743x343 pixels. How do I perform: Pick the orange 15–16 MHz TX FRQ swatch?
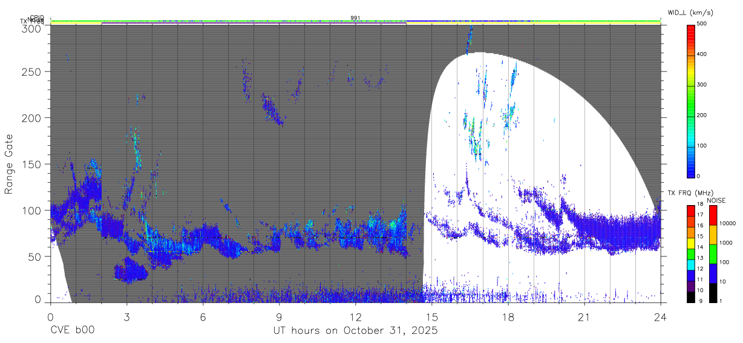[690, 232]
